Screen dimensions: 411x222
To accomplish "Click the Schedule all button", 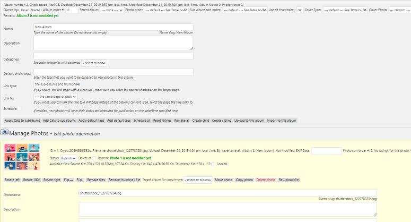I will pyautogui.click(x=142, y=121).
